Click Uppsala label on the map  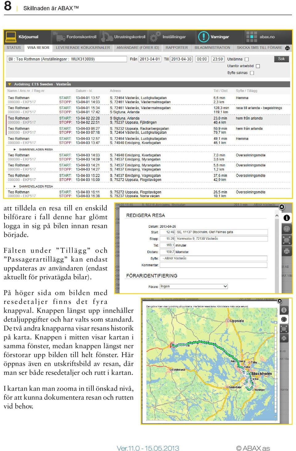click(x=236, y=321)
